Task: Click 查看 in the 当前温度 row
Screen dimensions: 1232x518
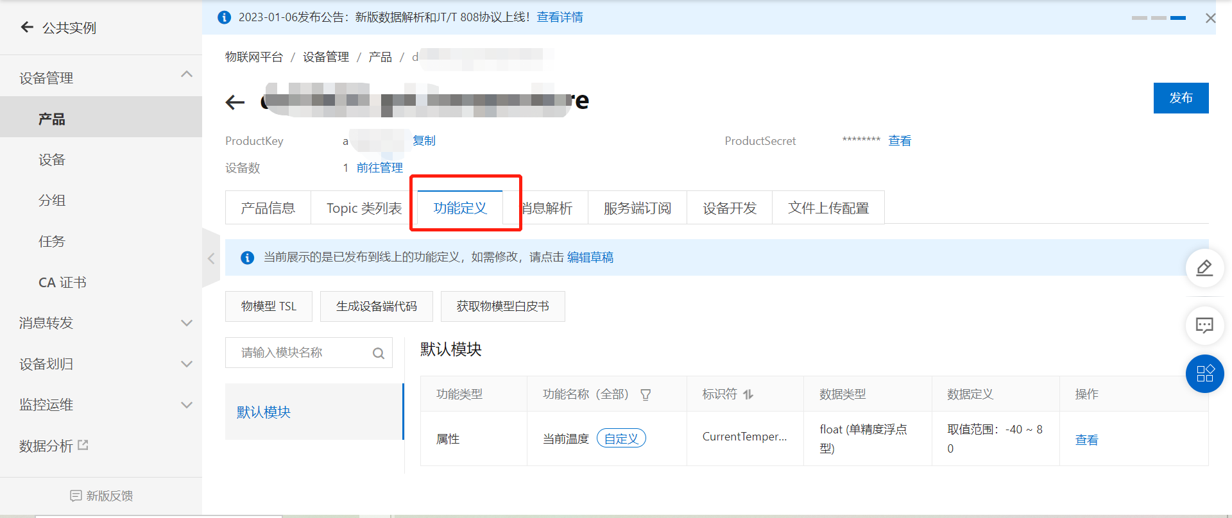Action: pos(1086,440)
